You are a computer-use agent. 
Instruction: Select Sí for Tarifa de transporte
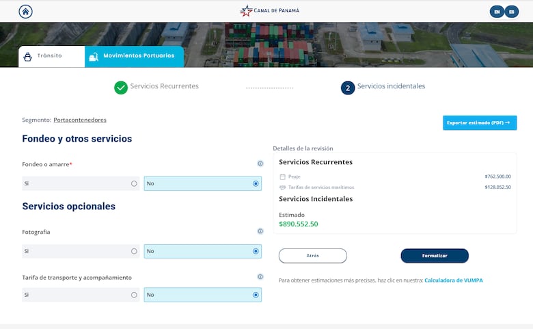click(134, 295)
